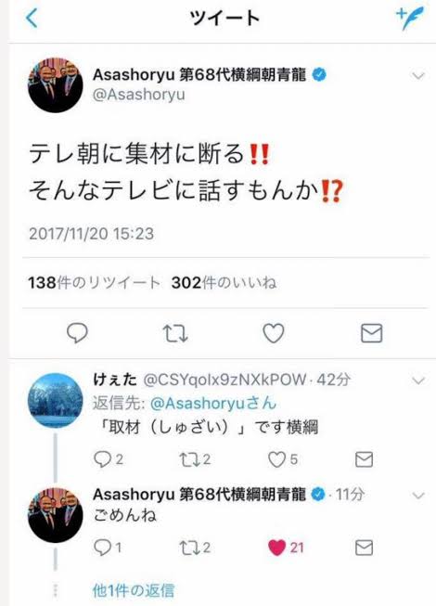Reply to the main Asashoryu tweet
Viewport: 436px width, 606px height.
77,333
